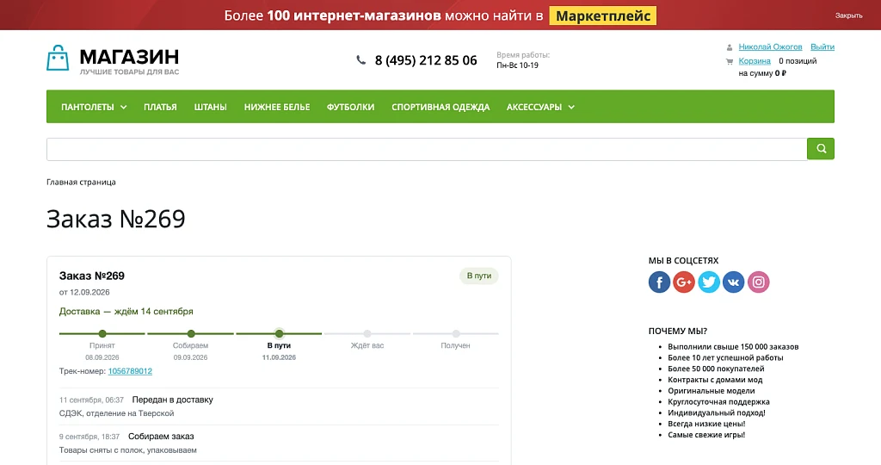Click the shopping bag store logo
This screenshot has width=881, height=465.
point(58,58)
